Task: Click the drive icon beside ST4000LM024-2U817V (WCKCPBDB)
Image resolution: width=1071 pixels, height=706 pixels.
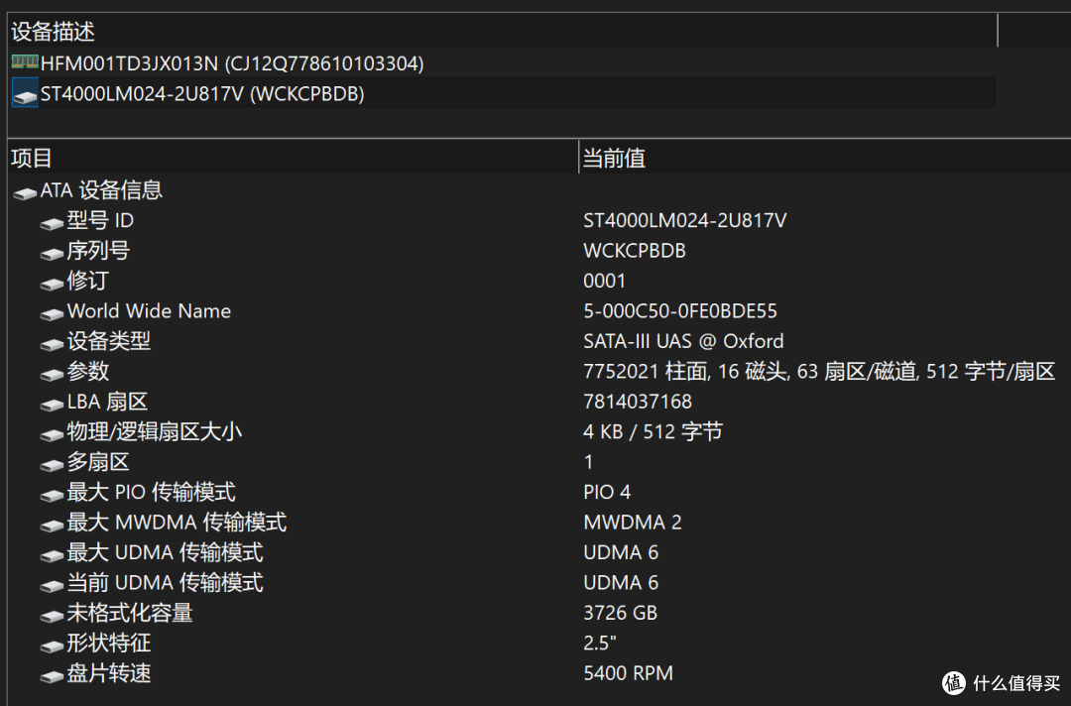Action: [x=25, y=94]
